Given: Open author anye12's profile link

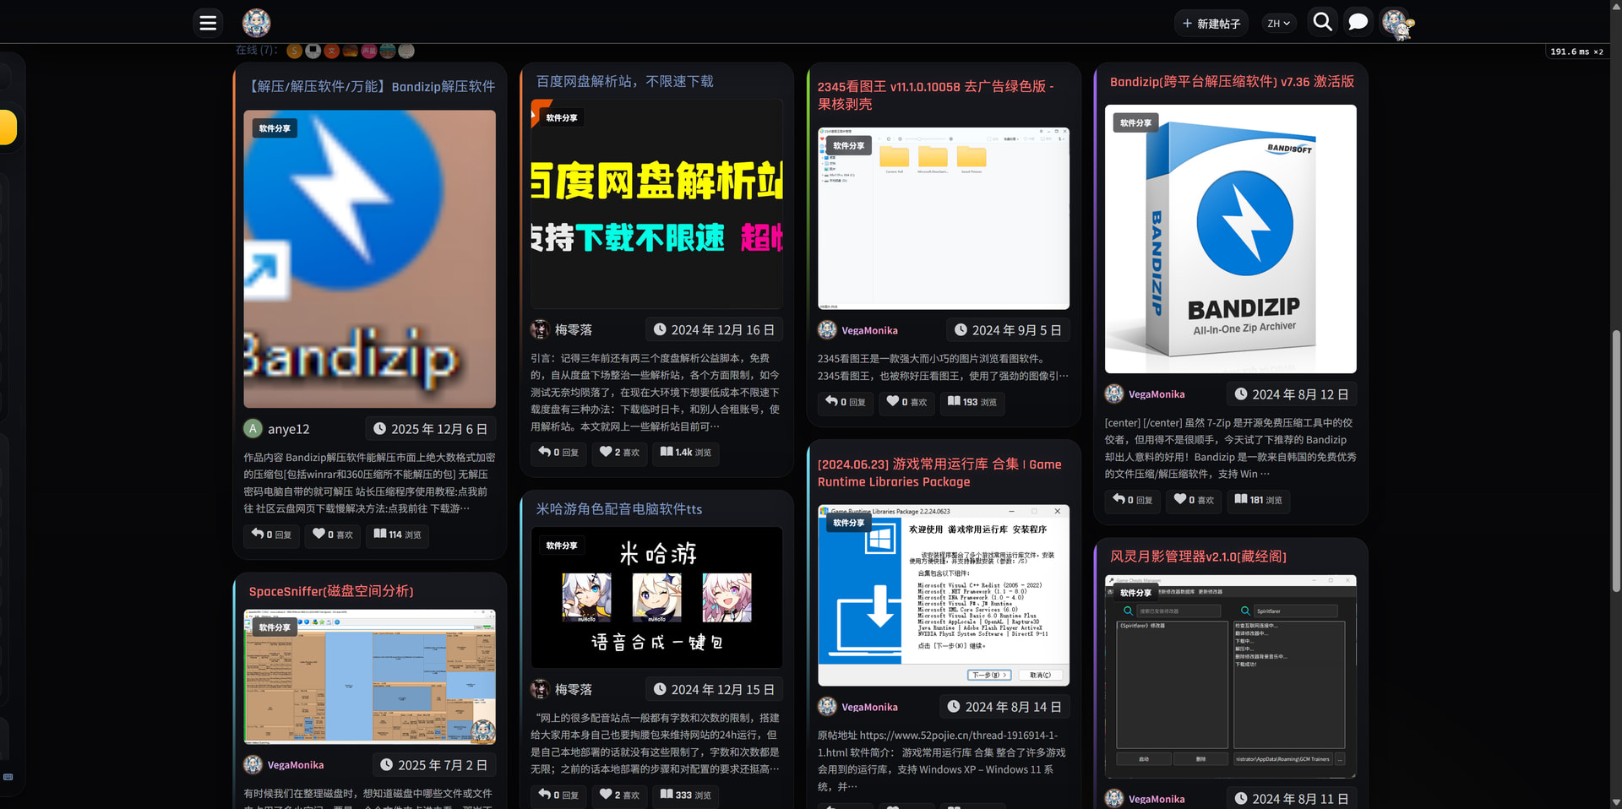Looking at the screenshot, I should [288, 429].
